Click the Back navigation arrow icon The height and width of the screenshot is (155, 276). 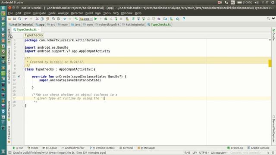click(65, 19)
